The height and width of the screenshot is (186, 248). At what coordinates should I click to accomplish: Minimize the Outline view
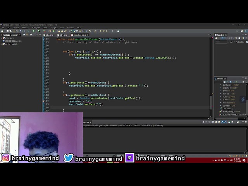243,78
